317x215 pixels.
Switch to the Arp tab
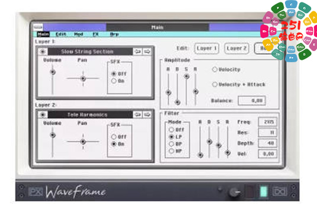[114, 34]
